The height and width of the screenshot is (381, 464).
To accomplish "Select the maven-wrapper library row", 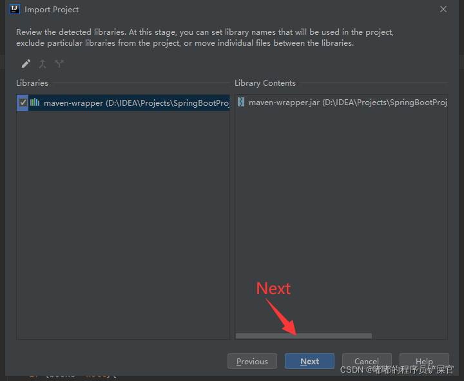I will (x=123, y=103).
